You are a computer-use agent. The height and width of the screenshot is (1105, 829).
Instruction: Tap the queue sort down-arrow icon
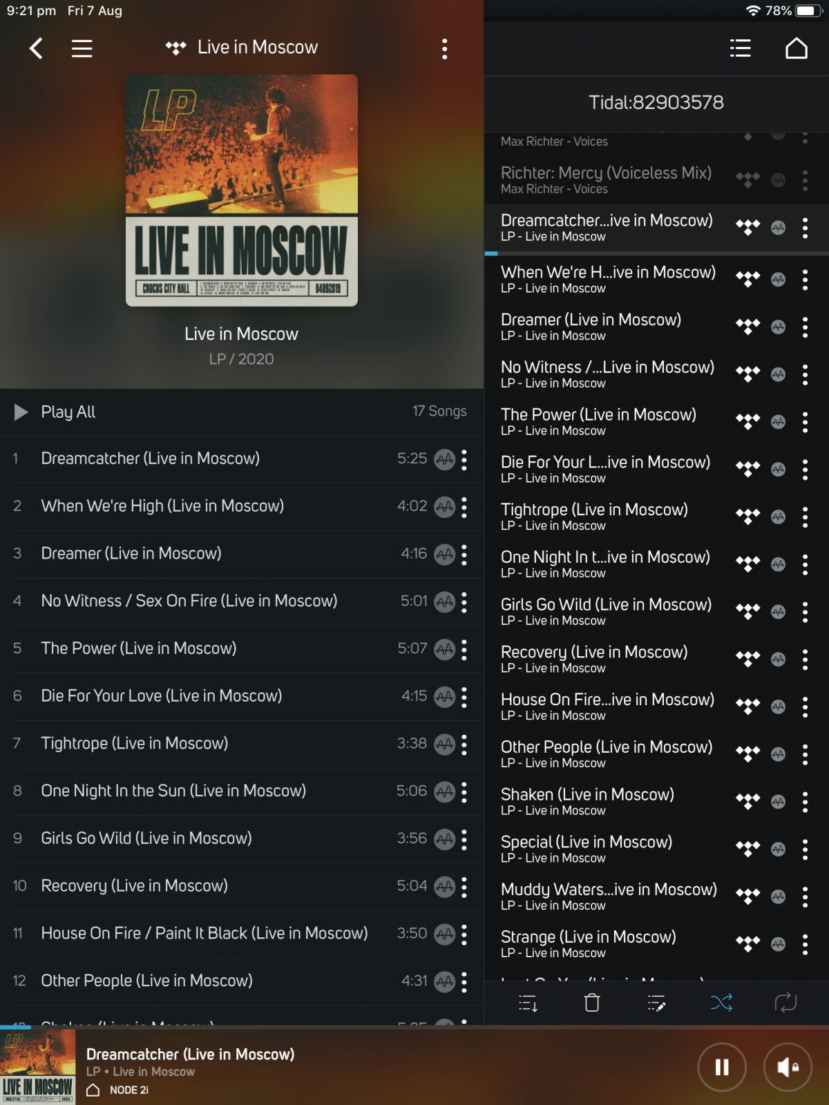click(x=528, y=1002)
